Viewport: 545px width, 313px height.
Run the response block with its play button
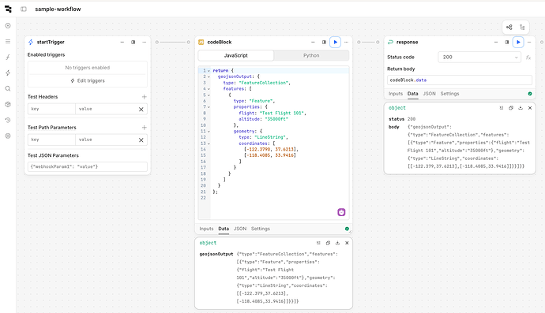(518, 42)
